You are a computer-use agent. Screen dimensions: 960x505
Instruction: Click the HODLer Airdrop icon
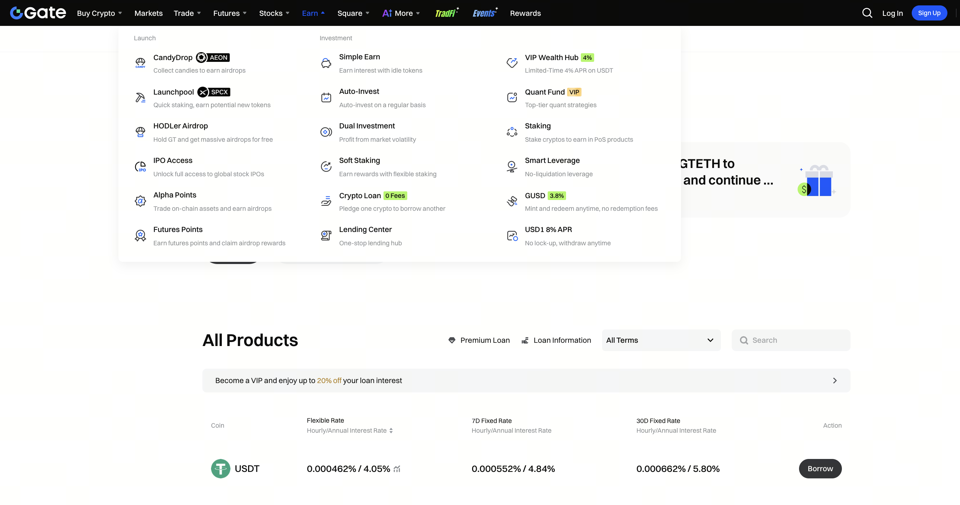pyautogui.click(x=140, y=132)
